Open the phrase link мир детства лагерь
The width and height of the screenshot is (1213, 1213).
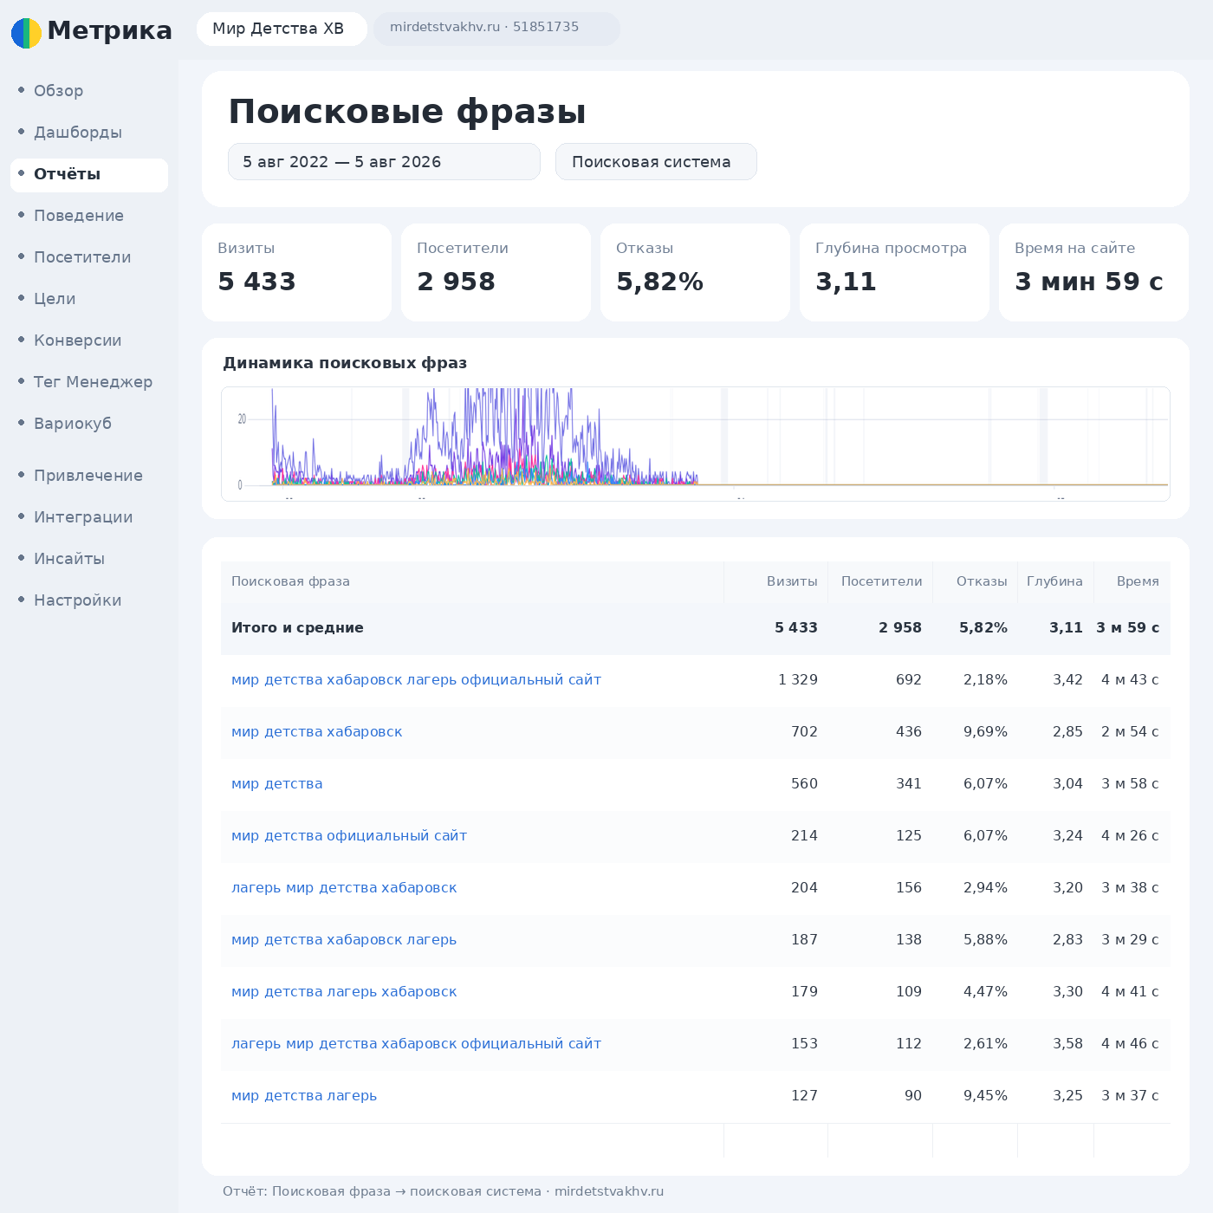click(303, 1096)
